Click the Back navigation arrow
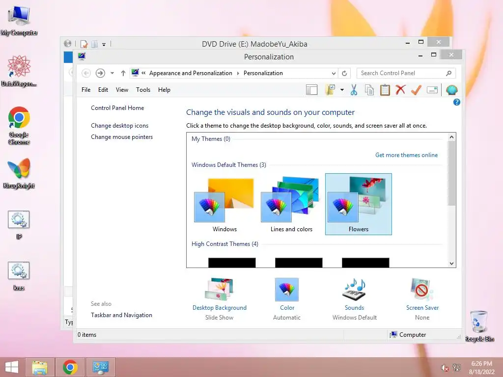Image resolution: width=503 pixels, height=377 pixels. point(86,73)
